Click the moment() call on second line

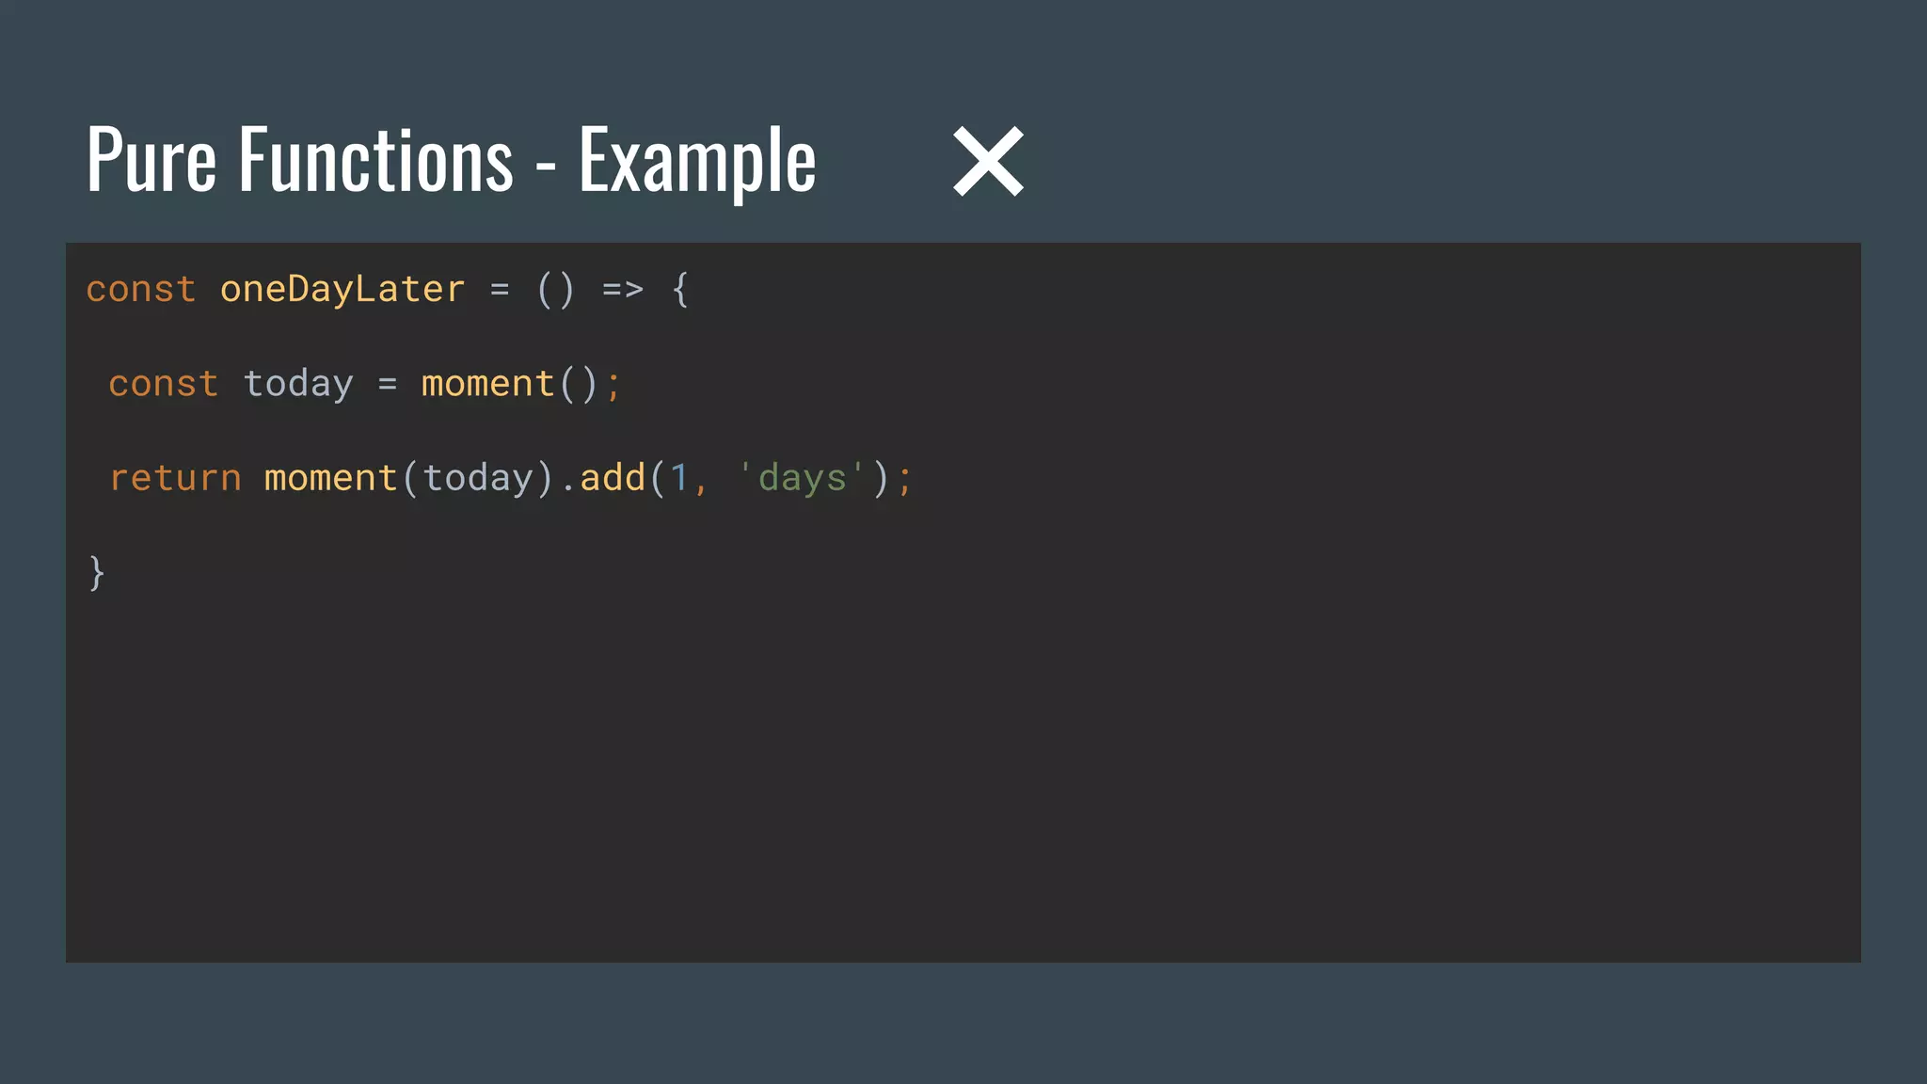pos(508,384)
